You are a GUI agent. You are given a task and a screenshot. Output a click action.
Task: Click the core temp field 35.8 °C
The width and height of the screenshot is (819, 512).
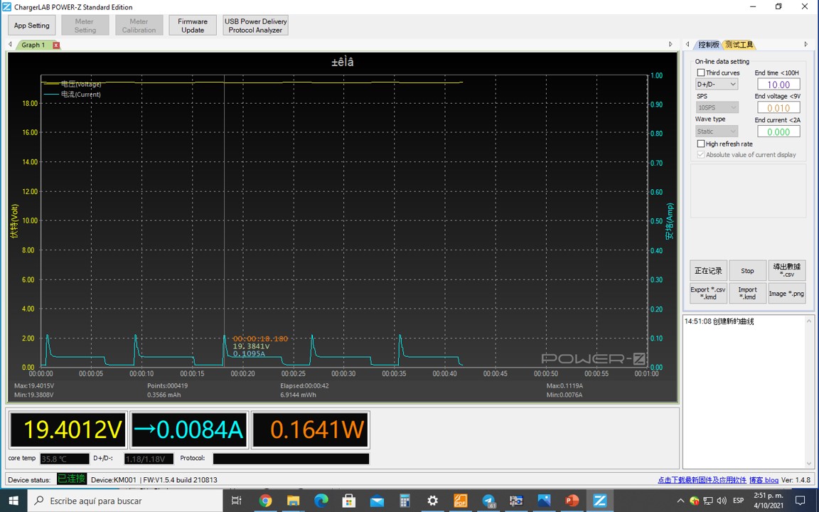(x=65, y=459)
